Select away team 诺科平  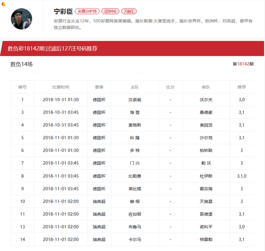point(206,227)
